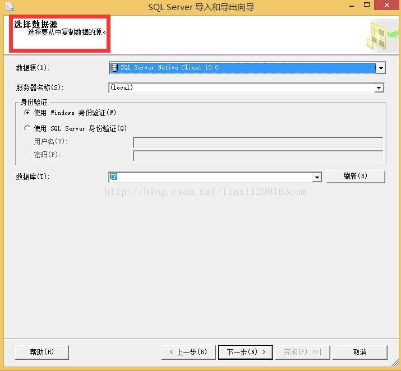401x371 pixels.
Task: Click the 用户名(U) username field
Action: [258, 142]
